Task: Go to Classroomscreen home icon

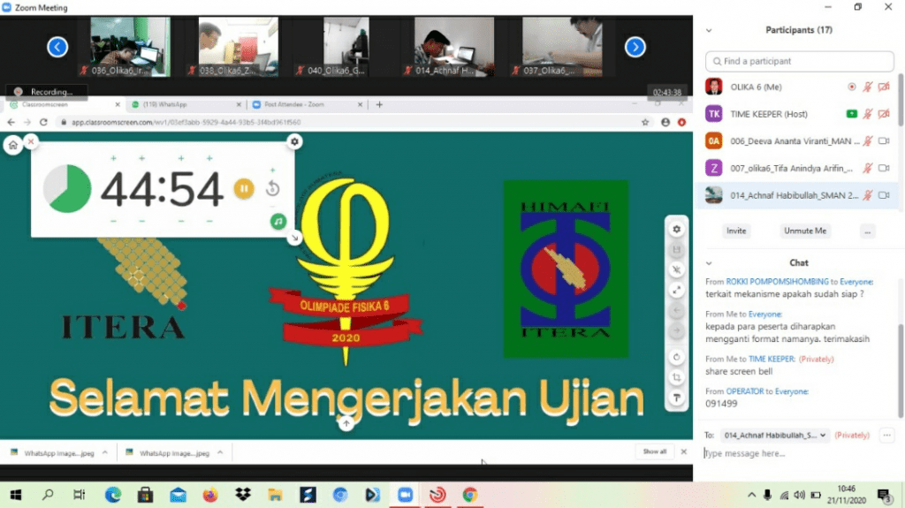Action: pyautogui.click(x=12, y=146)
